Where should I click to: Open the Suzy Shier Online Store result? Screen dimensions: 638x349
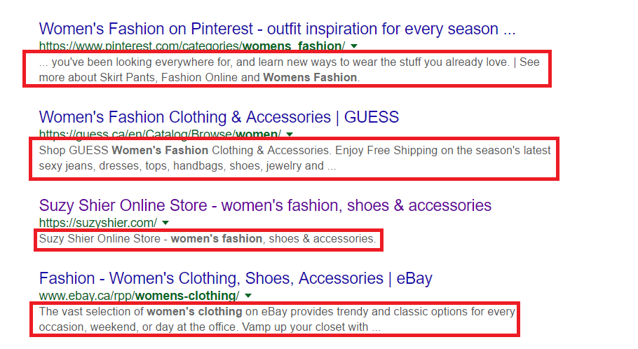click(x=265, y=205)
